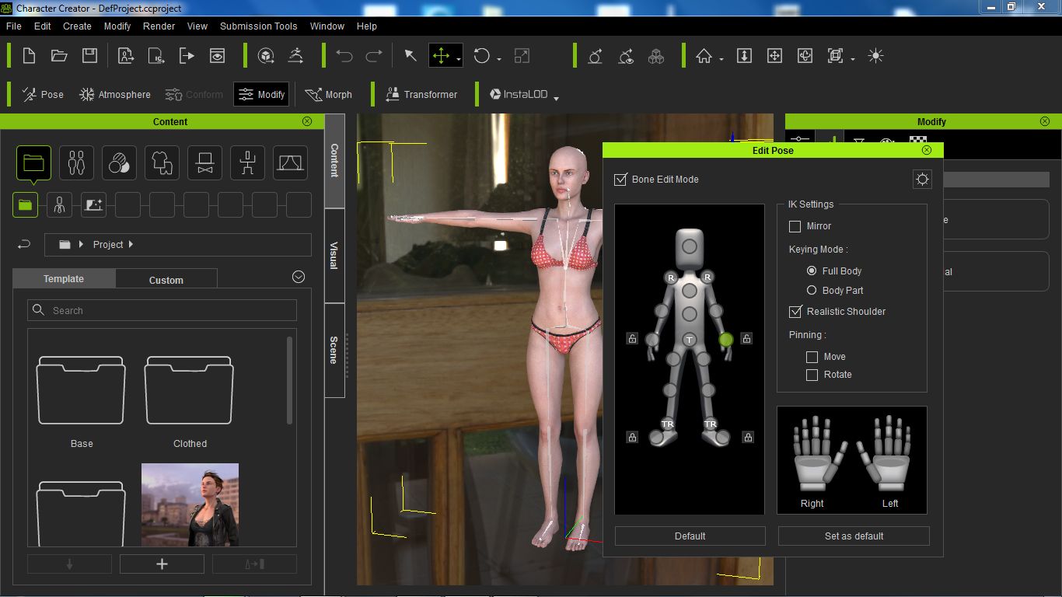Save the project with floppy icon
This screenshot has height=597, width=1062.
[89, 56]
